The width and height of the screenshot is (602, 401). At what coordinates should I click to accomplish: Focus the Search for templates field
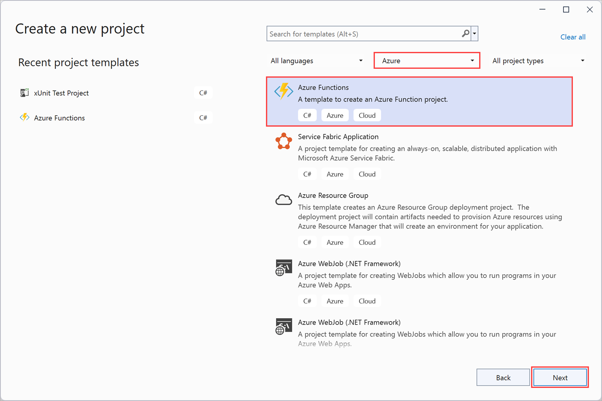pos(364,34)
